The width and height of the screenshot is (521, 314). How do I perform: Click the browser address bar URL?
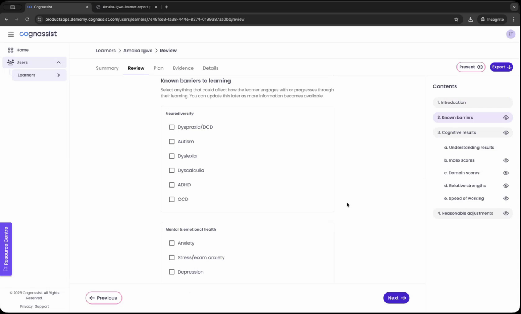[145, 19]
